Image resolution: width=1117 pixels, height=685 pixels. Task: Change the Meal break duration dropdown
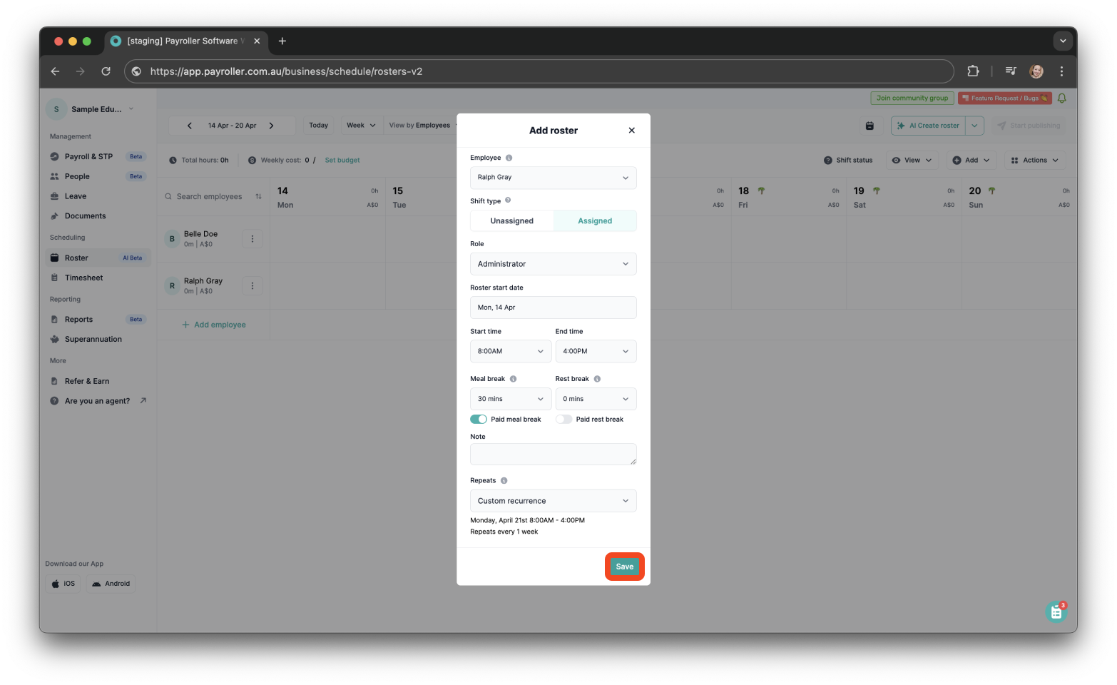click(x=510, y=398)
